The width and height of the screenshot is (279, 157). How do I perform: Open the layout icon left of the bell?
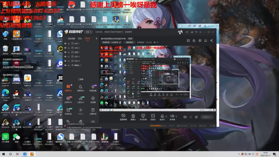[x=200, y=40]
